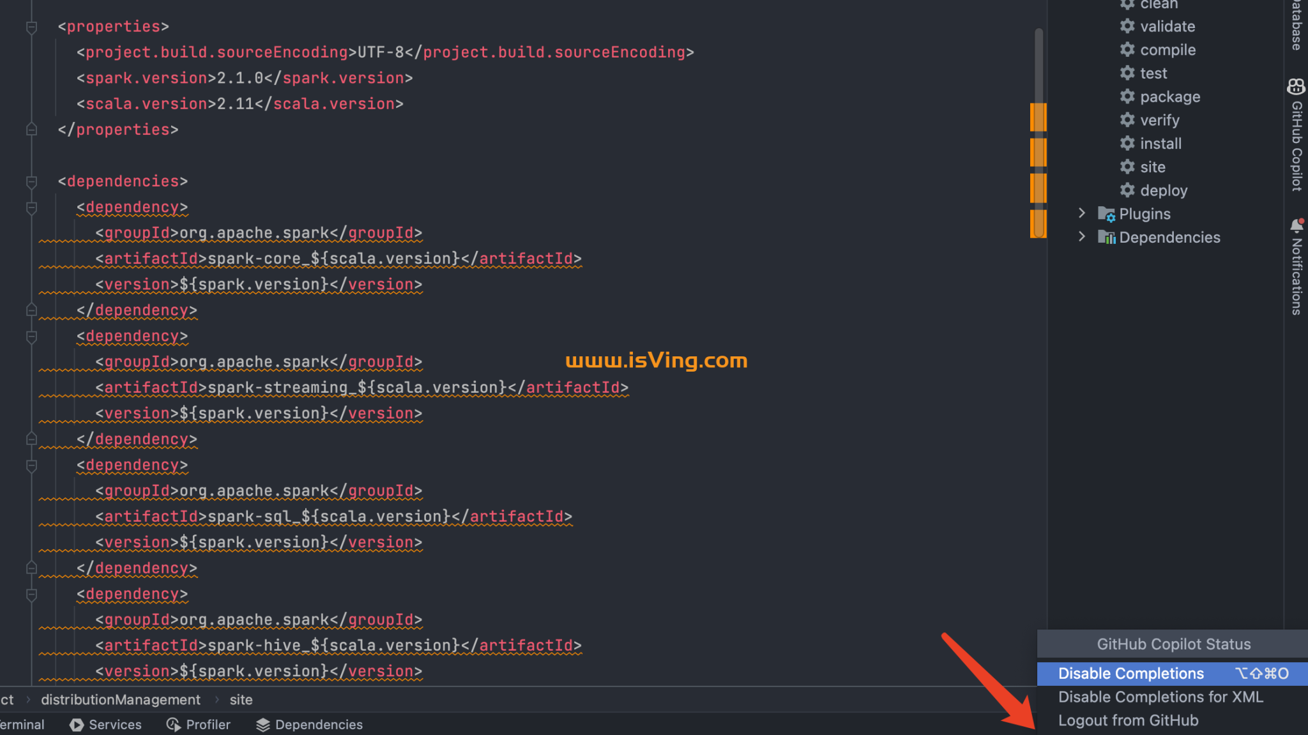Switch to the Terminal tab
Viewport: 1308px width, 735px height.
[22, 724]
